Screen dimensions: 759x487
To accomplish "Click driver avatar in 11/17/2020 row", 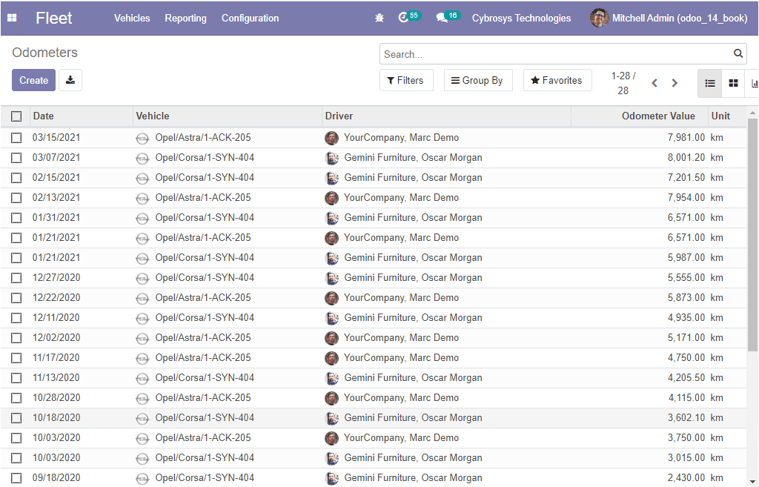I will [331, 358].
